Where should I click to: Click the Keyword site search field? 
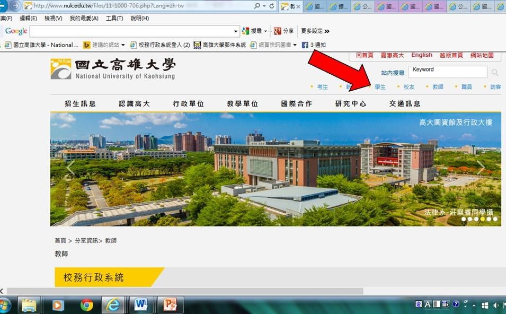pos(448,72)
